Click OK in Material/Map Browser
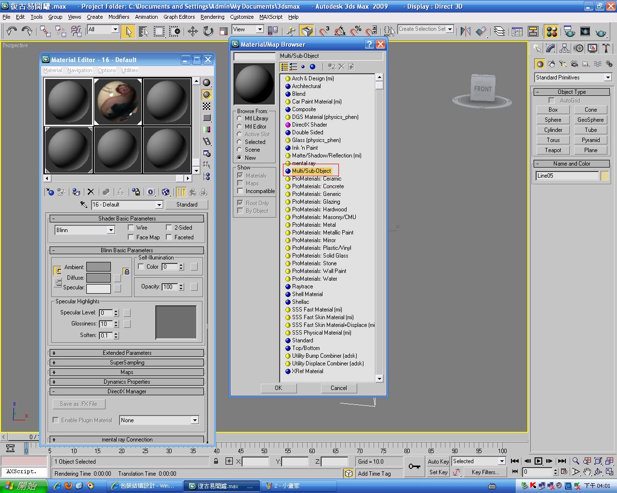This screenshot has width=617, height=493. coord(278,388)
